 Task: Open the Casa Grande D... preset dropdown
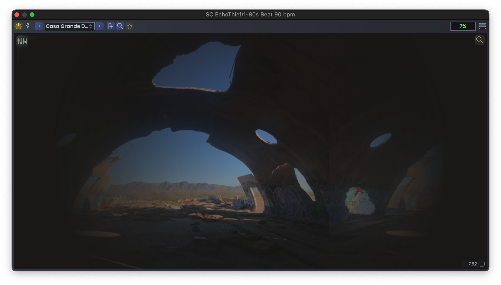[x=66, y=26]
